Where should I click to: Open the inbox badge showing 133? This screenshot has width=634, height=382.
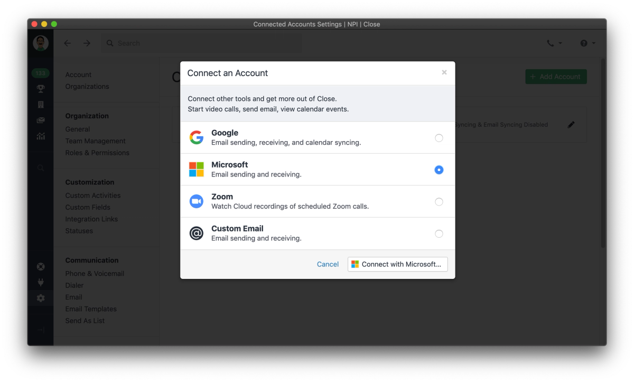coord(41,73)
